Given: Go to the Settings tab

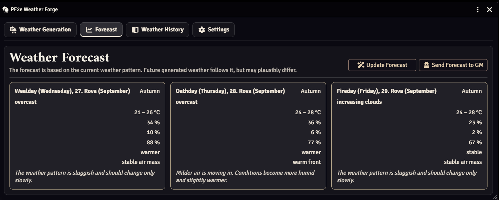Looking at the screenshot, I should tap(213, 30).
